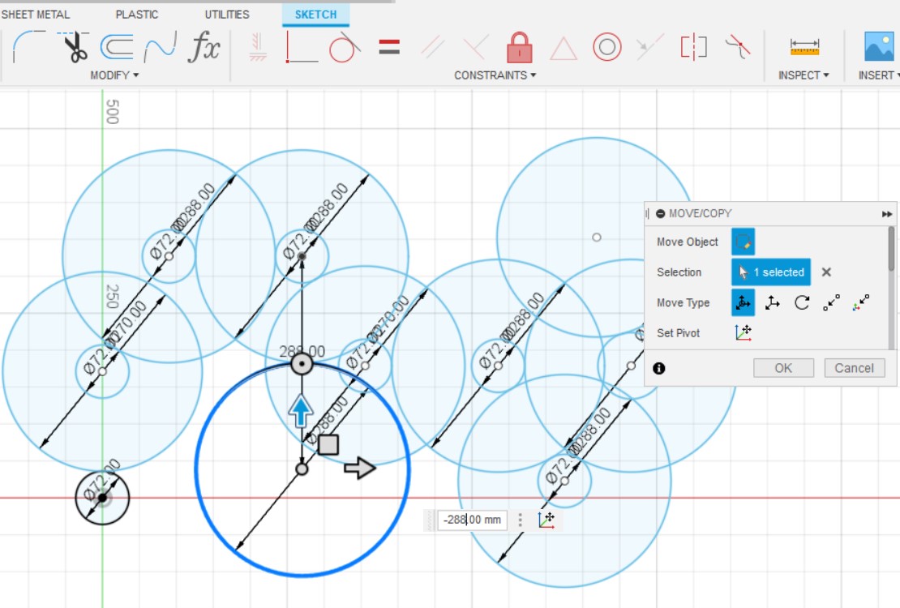Viewport: 900px width, 608px height.
Task: Switch to the UTILITIES tab
Action: [227, 15]
